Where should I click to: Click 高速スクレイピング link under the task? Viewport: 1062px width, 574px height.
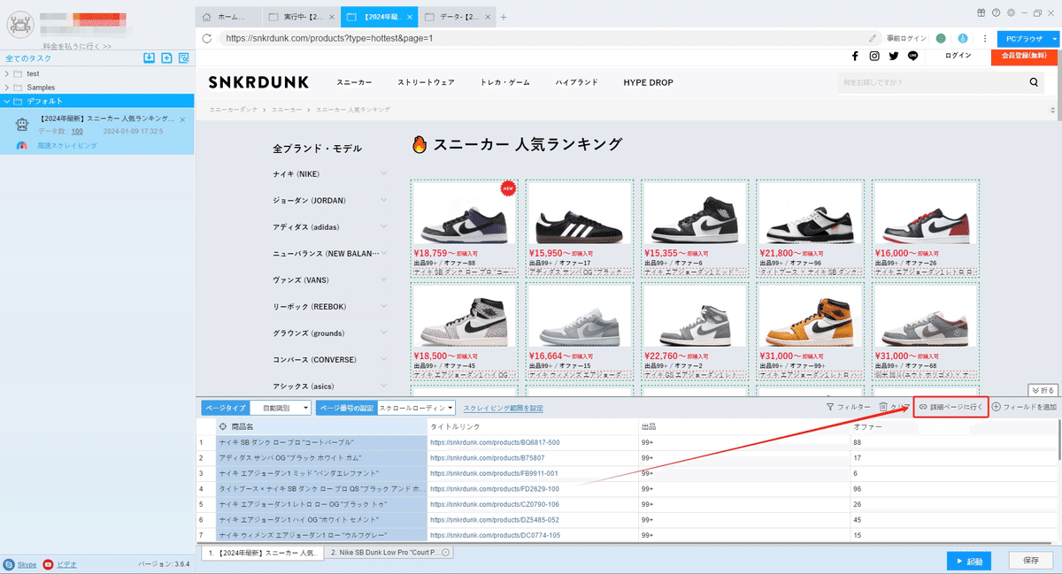tap(68, 145)
